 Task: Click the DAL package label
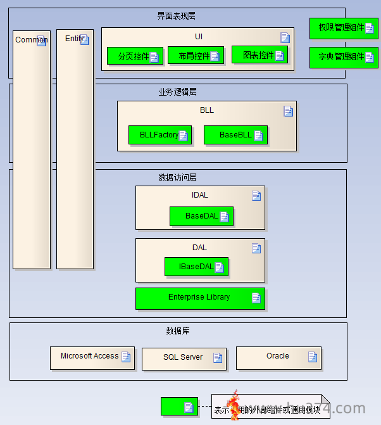click(x=199, y=248)
